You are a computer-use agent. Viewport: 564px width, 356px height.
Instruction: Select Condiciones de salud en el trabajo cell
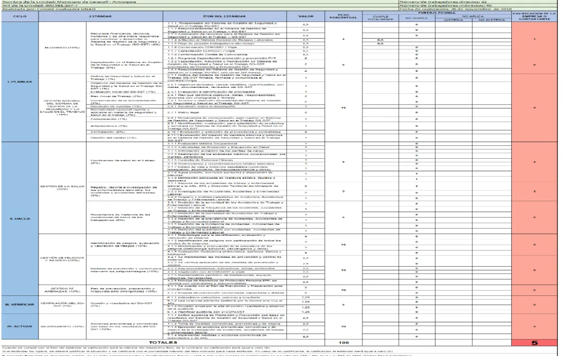[125, 162]
